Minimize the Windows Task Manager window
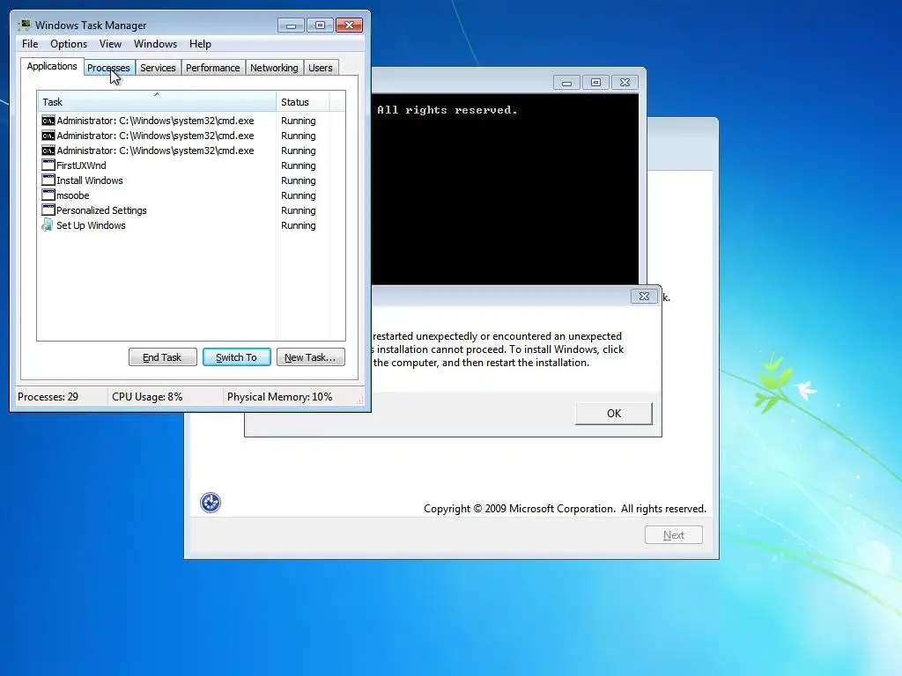Image resolution: width=902 pixels, height=676 pixels. 291,26
